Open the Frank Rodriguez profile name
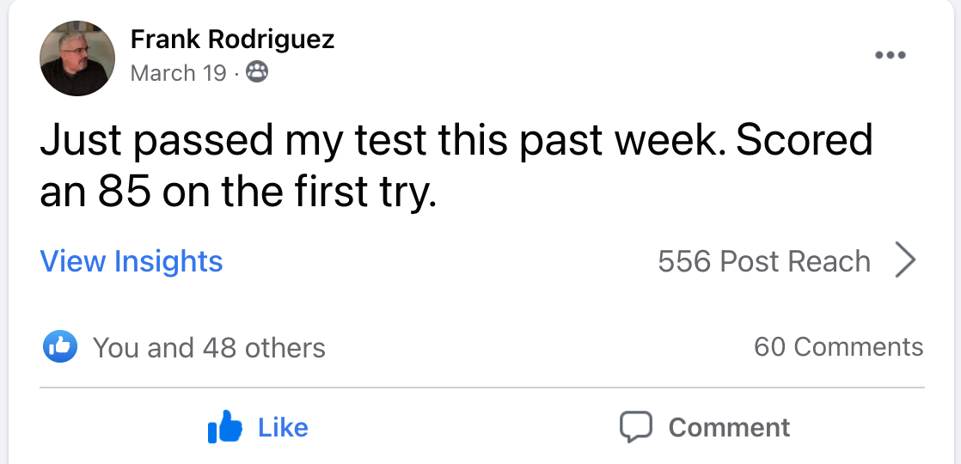 pyautogui.click(x=232, y=39)
